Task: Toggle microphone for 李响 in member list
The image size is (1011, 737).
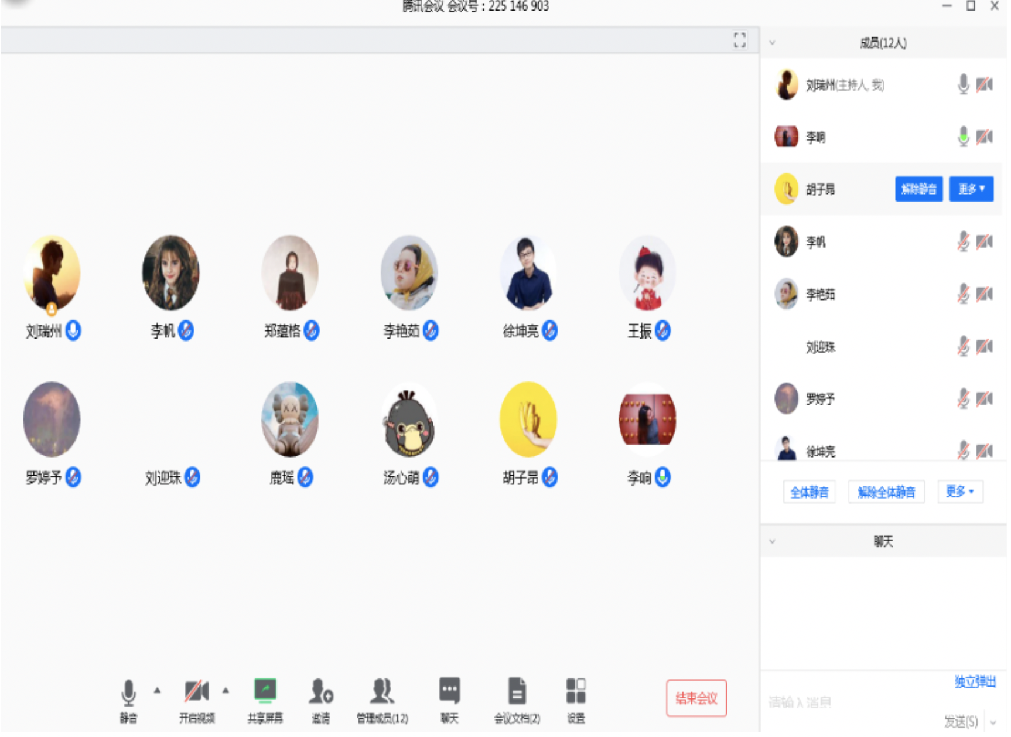Action: [963, 137]
